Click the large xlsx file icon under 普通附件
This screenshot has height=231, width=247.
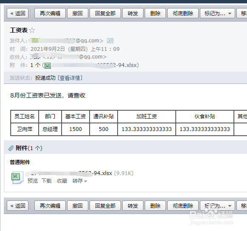pos(17,177)
